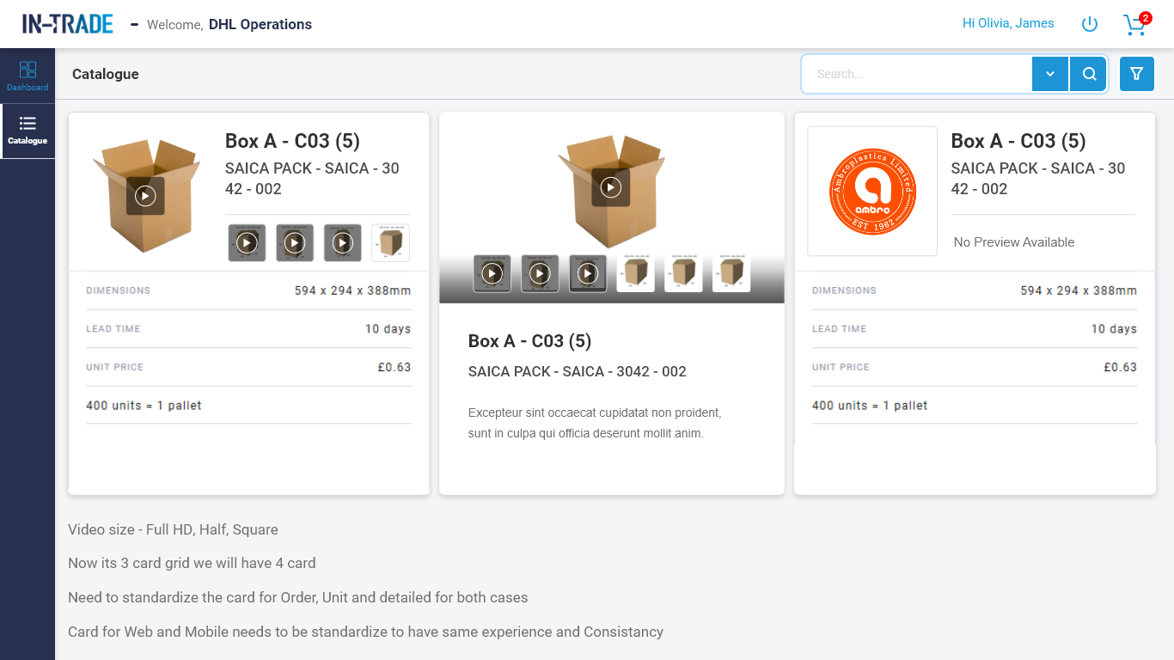Open the shopping cart with 2 items
The height and width of the screenshot is (660, 1174).
[x=1136, y=24]
